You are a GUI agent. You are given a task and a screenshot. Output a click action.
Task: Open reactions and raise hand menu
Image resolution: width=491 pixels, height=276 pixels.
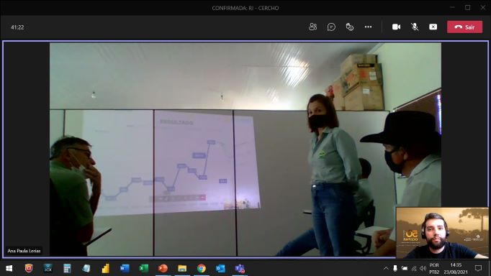tap(349, 27)
